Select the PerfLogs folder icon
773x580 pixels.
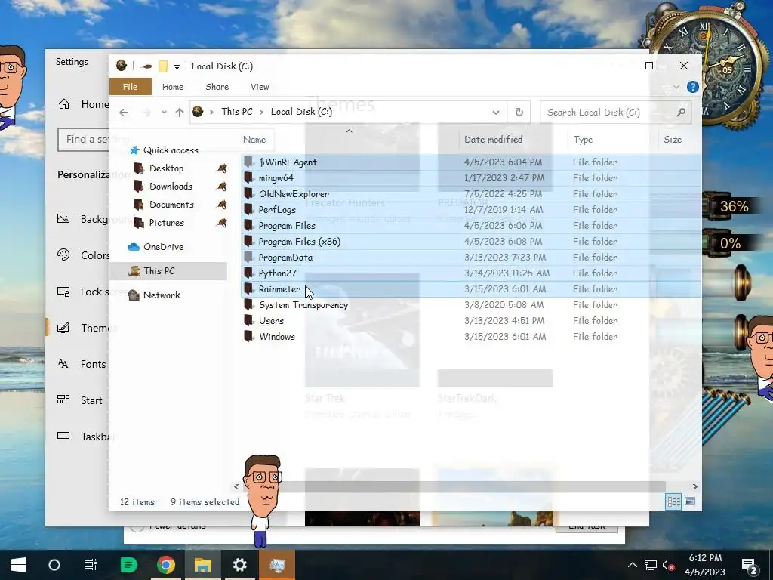[249, 209]
